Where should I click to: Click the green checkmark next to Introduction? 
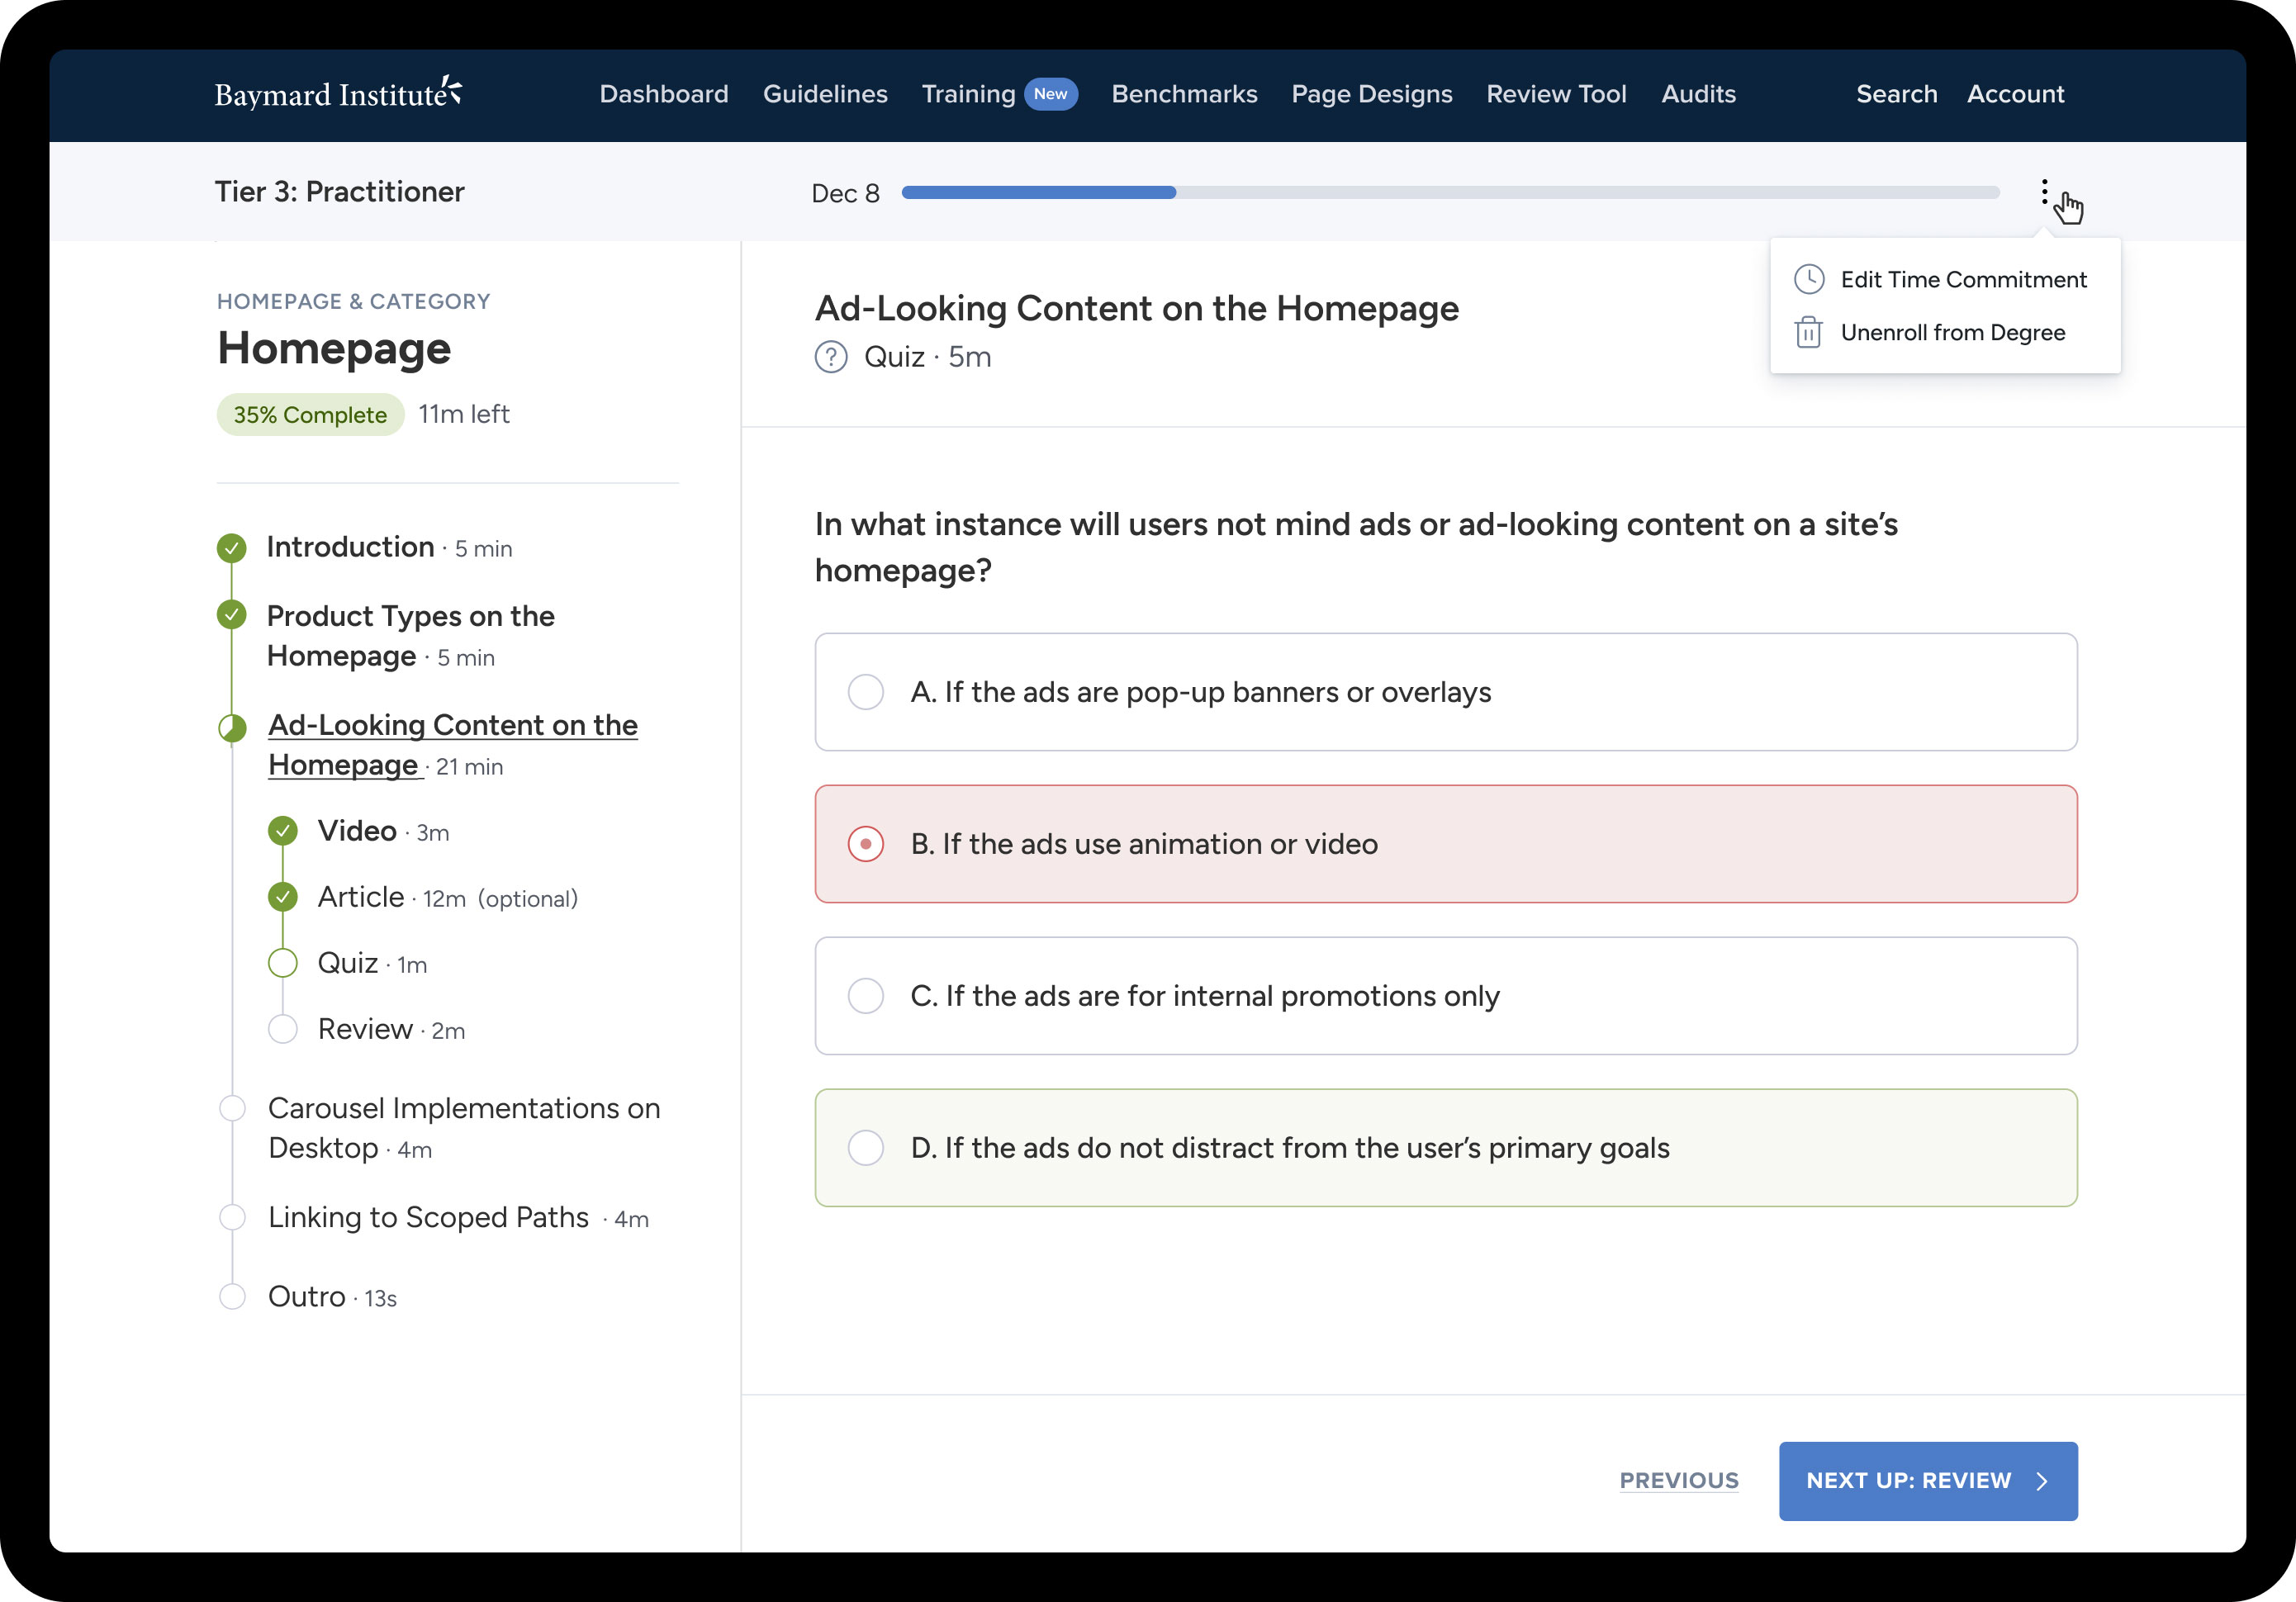[232, 548]
